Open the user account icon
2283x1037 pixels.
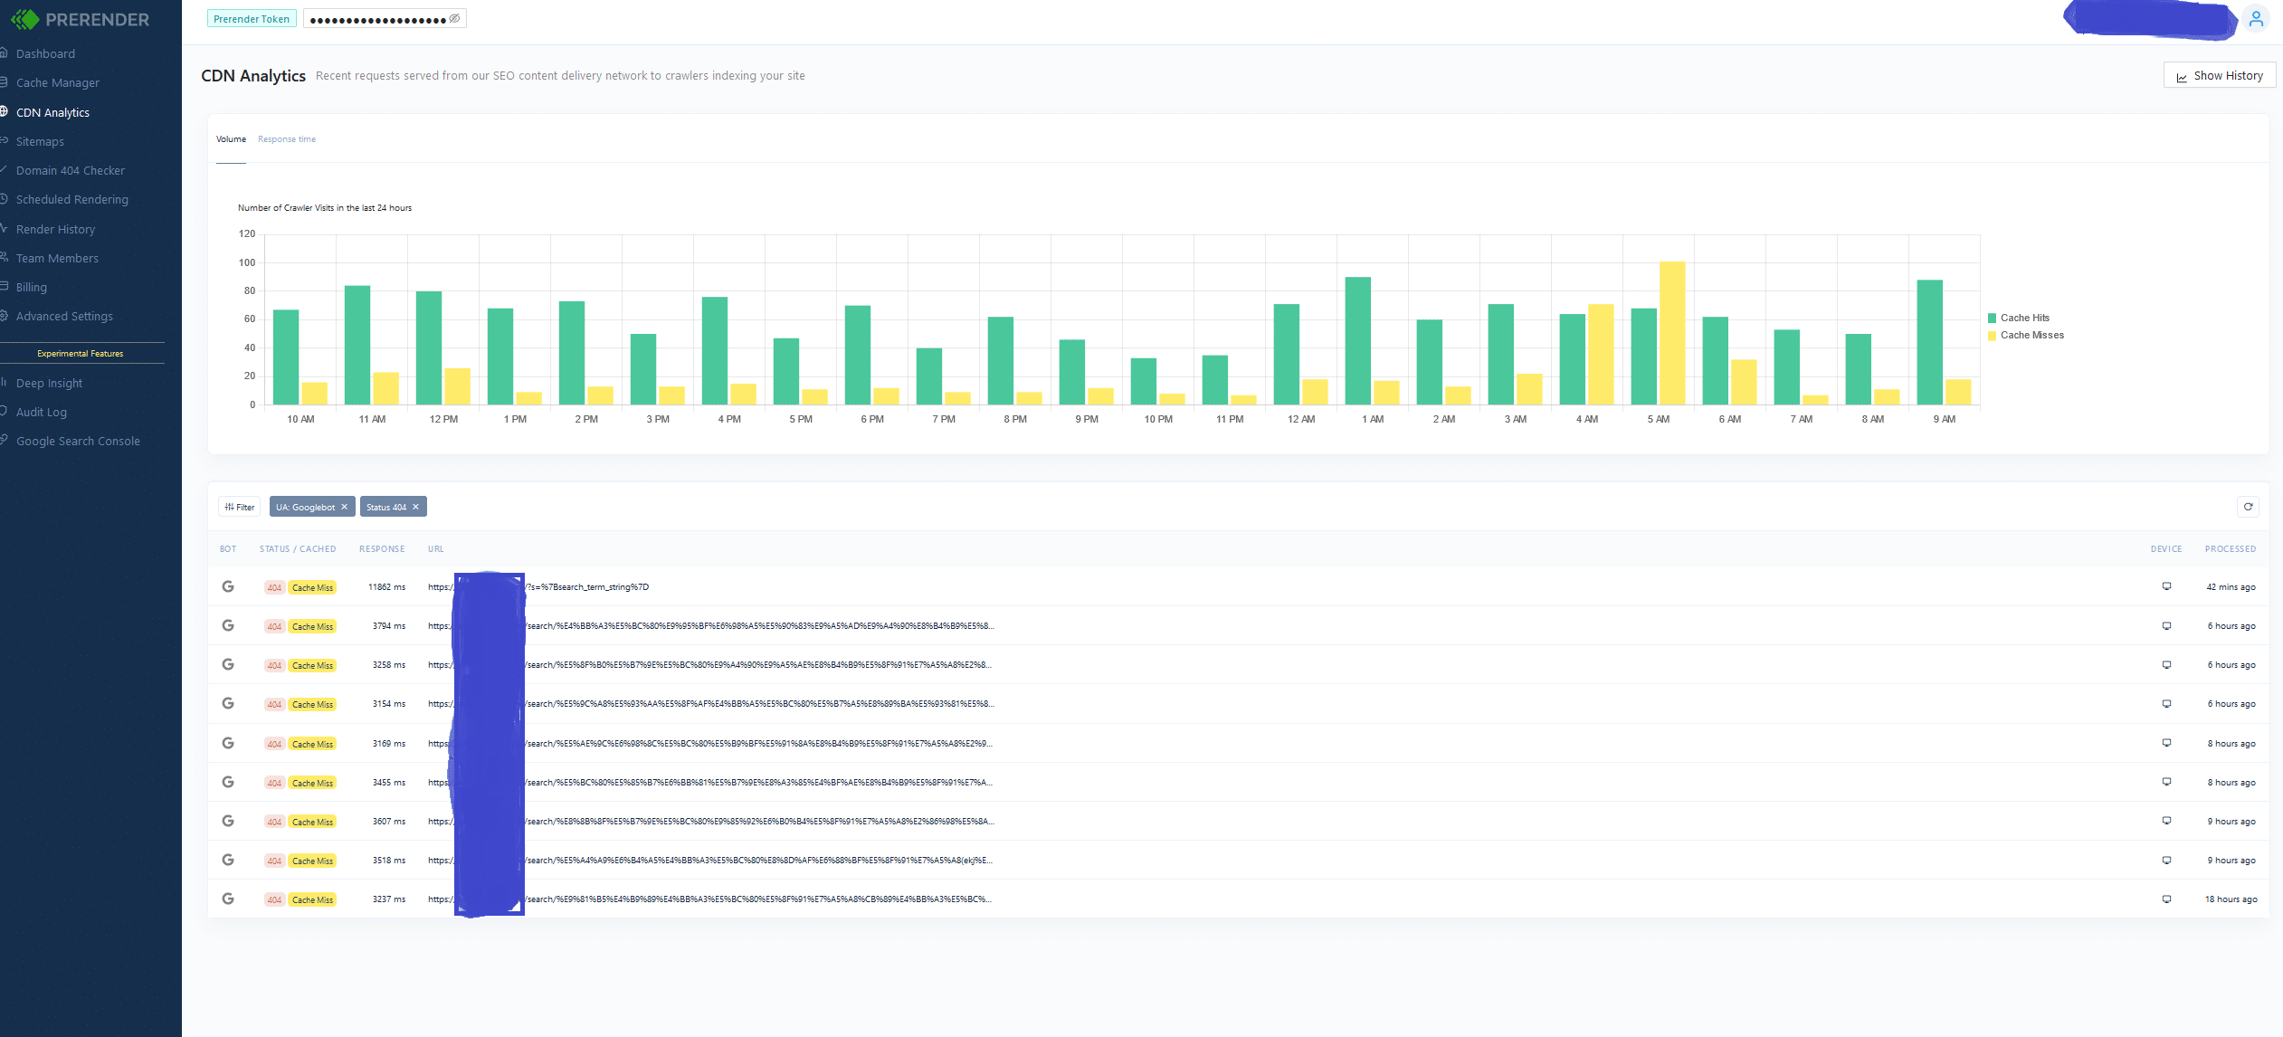[2256, 19]
